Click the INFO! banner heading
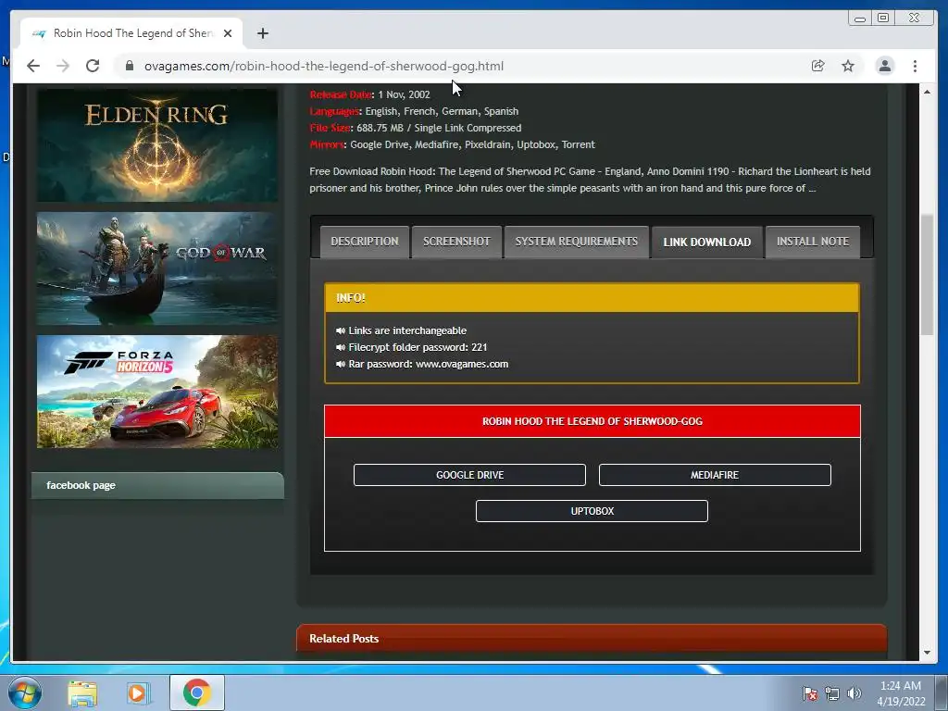 [x=592, y=297]
